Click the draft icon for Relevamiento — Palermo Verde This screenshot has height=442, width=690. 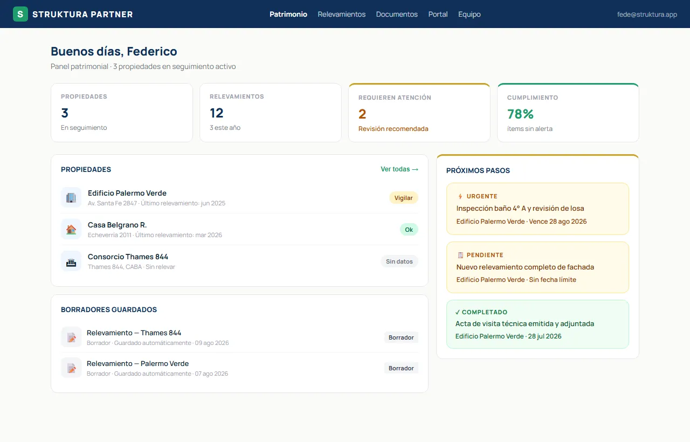click(71, 368)
